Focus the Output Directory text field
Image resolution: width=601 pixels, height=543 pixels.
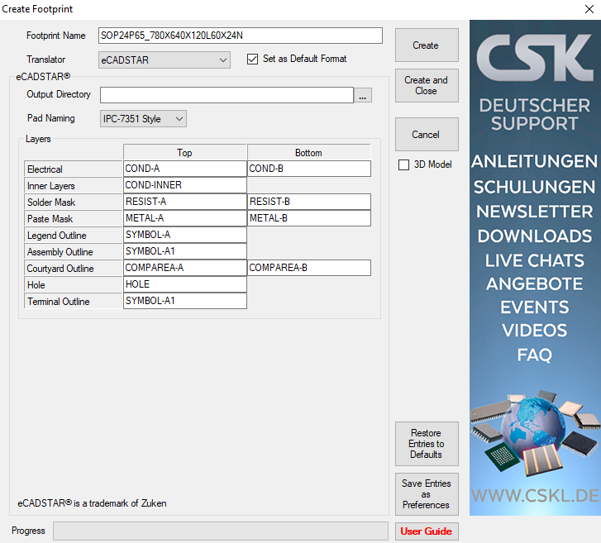pos(227,95)
